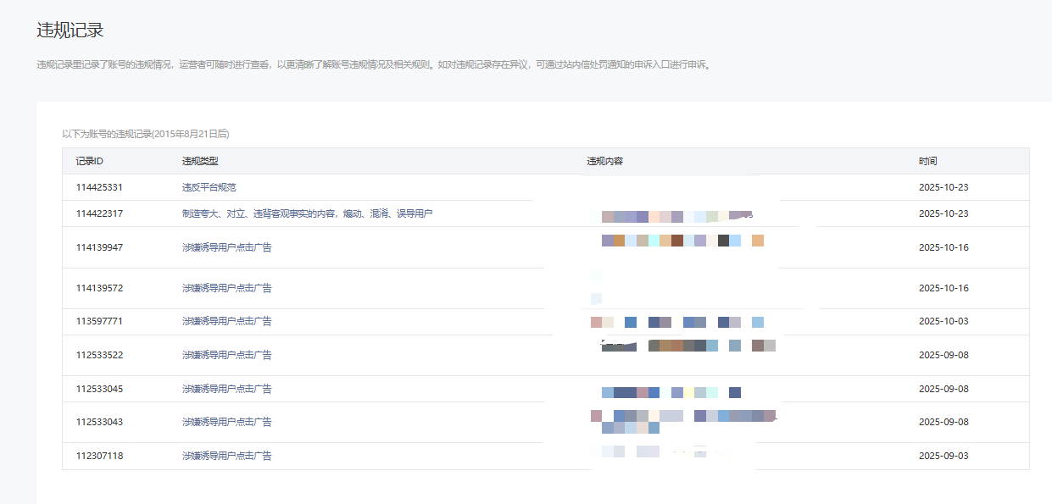Viewport: 1052px width, 504px height.
Task: Click record ID 114422317
Action: (99, 213)
